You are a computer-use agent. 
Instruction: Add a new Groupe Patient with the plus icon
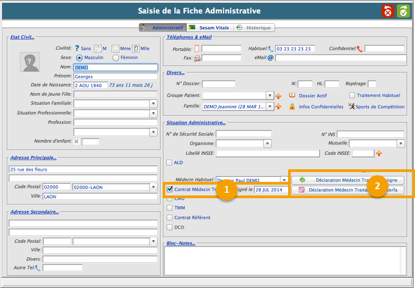tap(279, 96)
